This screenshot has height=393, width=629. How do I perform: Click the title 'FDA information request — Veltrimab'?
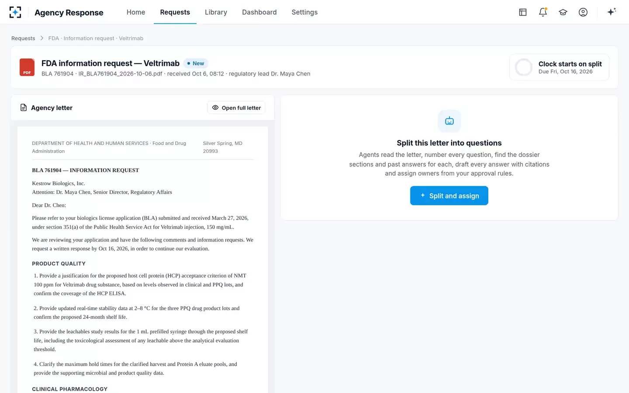coord(111,63)
